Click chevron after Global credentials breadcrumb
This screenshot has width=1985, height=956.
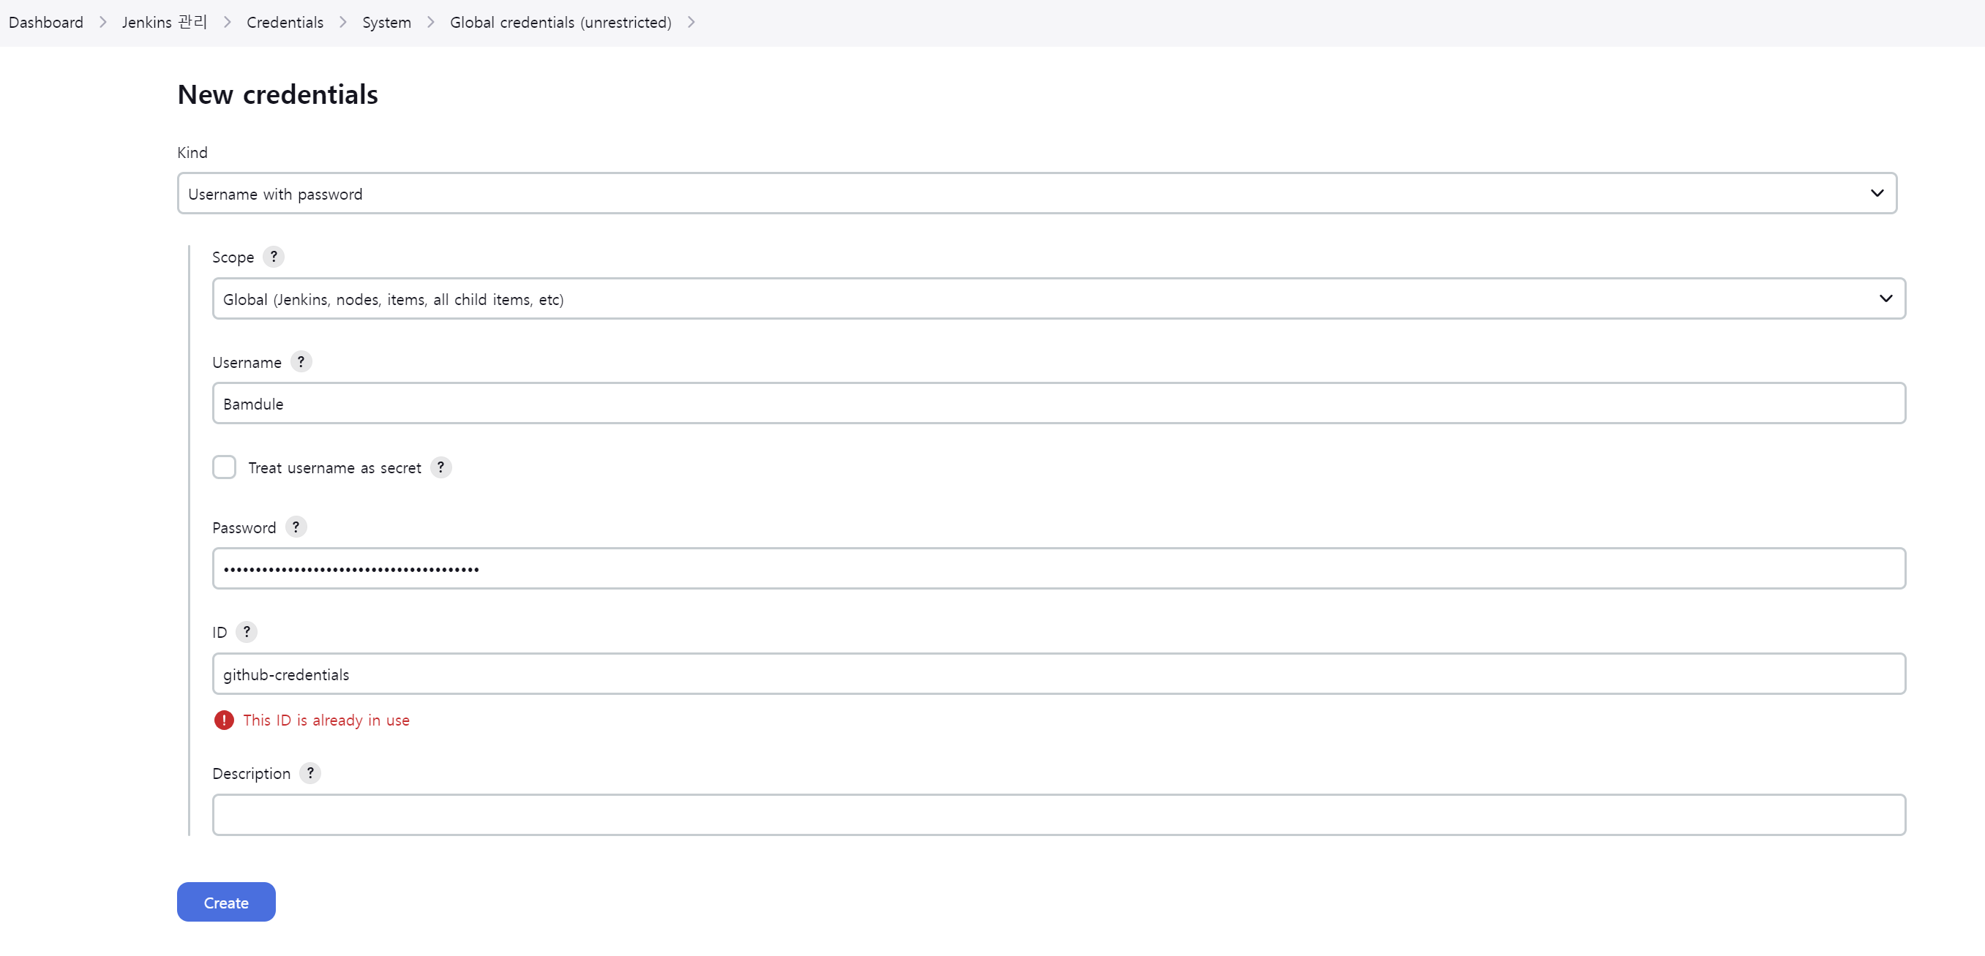click(x=691, y=23)
